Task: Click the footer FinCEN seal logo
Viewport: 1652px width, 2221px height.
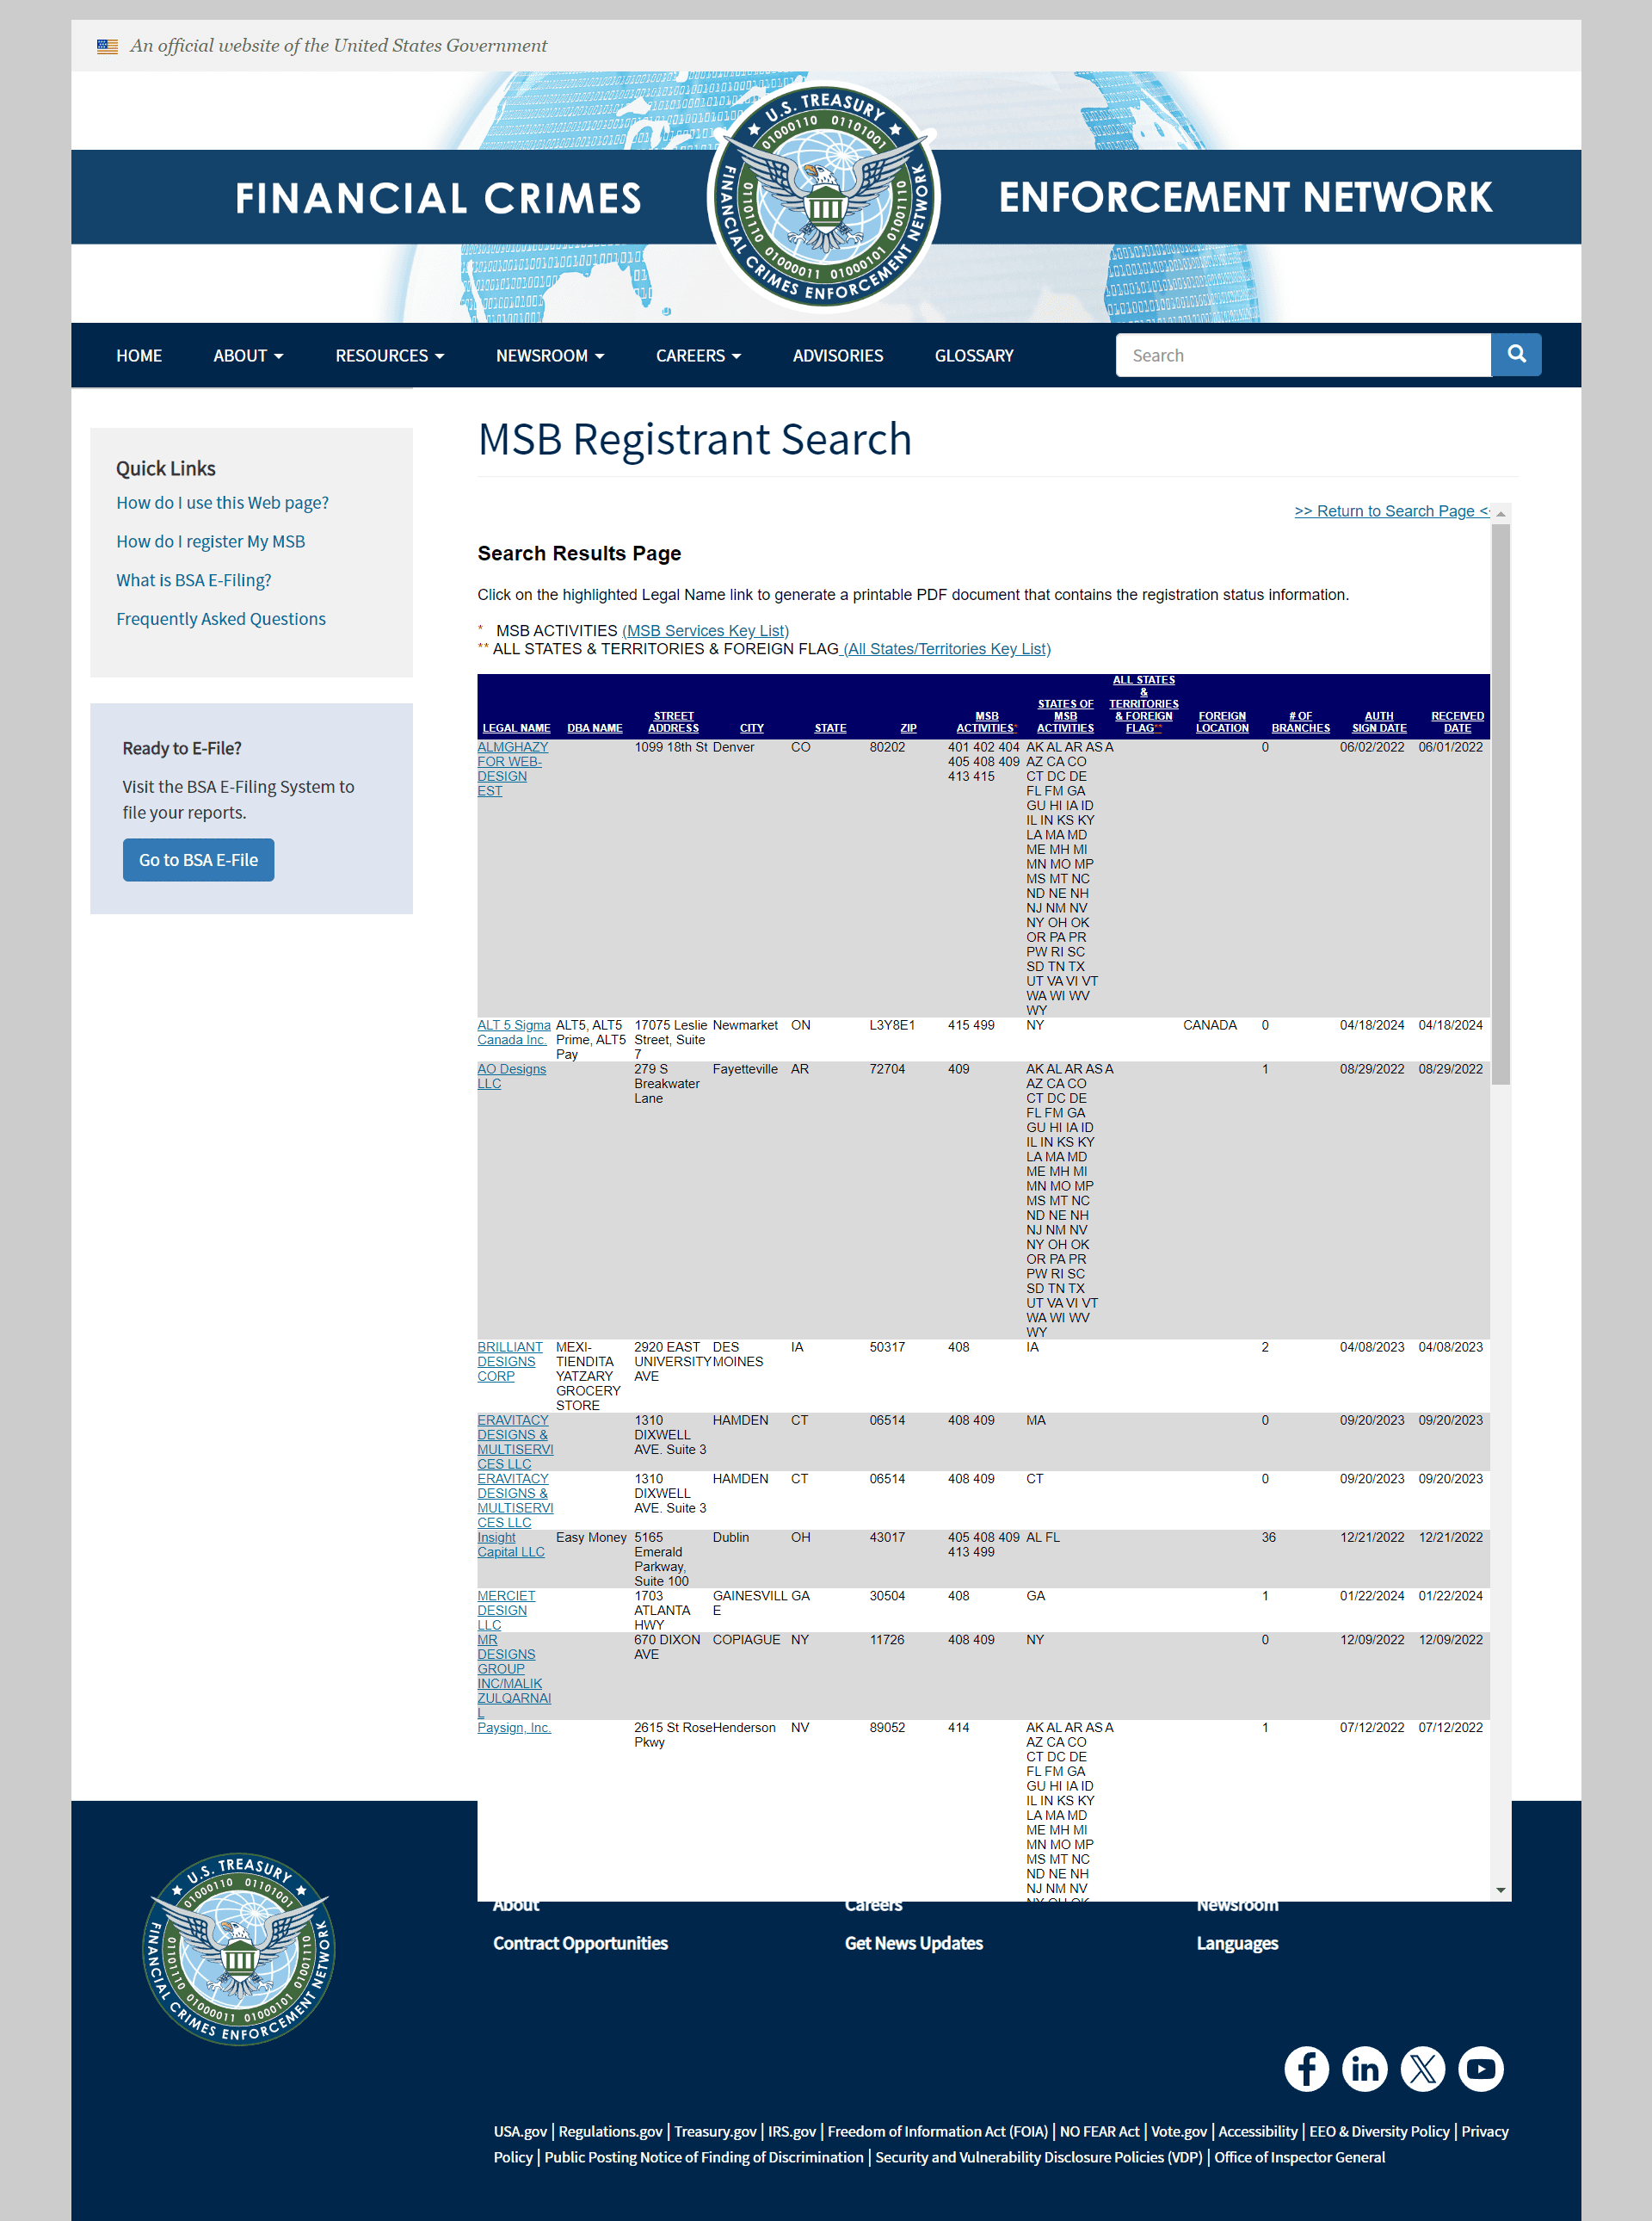Action: pyautogui.click(x=238, y=1948)
